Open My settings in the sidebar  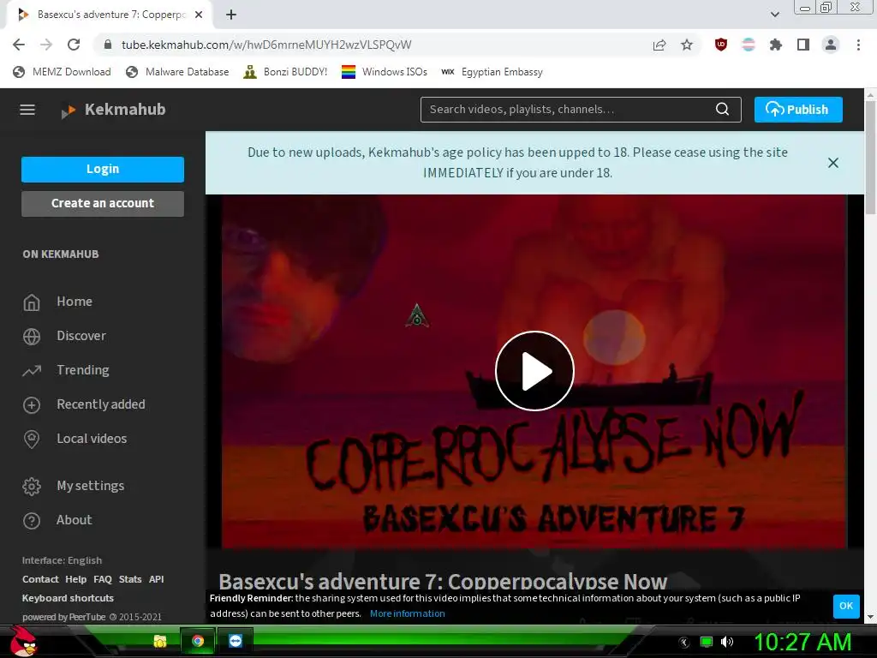[x=91, y=486]
